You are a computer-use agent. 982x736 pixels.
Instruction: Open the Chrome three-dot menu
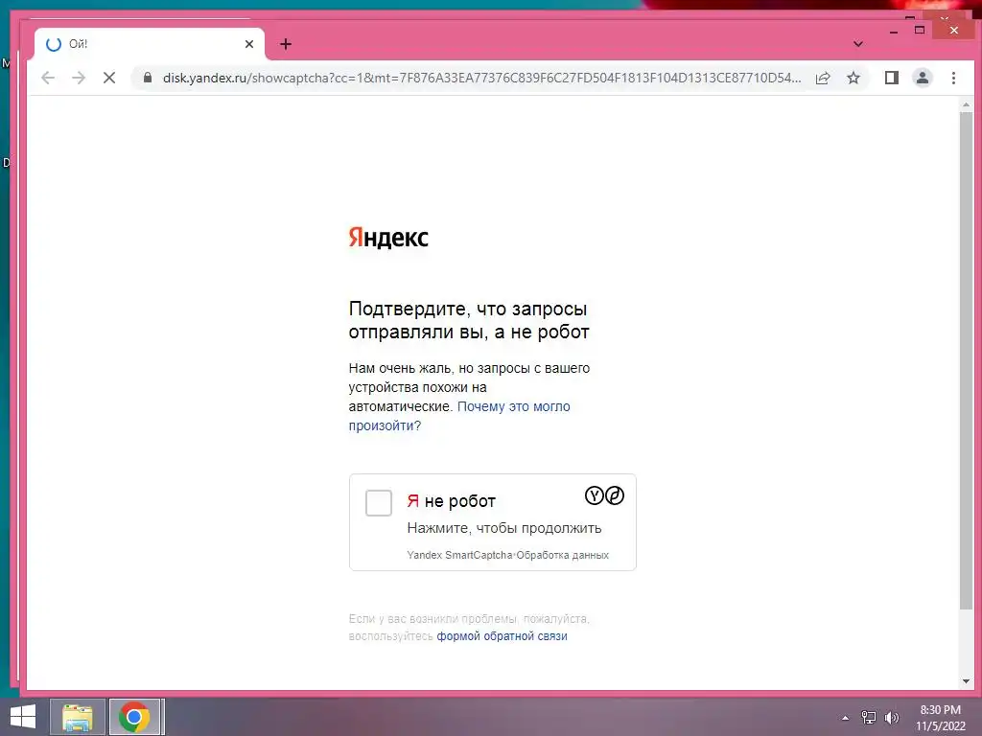point(953,78)
